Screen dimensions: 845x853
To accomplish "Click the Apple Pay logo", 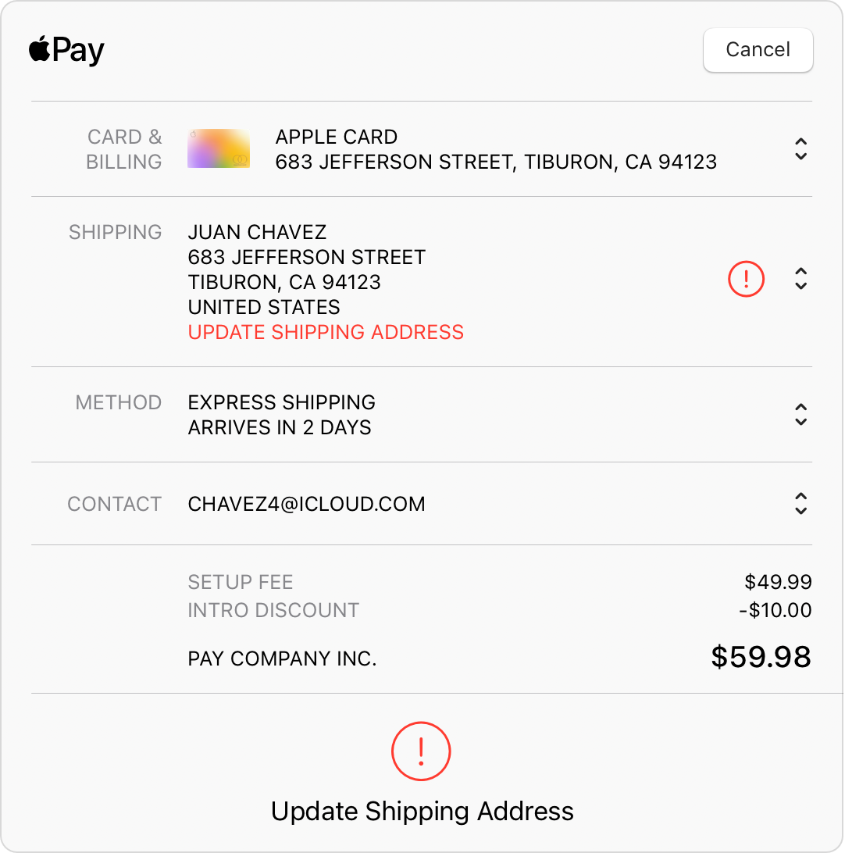I will click(x=66, y=50).
